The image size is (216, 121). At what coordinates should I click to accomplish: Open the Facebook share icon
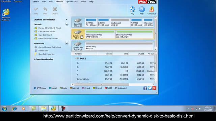click(x=145, y=88)
